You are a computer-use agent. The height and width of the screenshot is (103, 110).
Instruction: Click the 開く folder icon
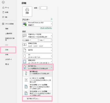point(3,17)
